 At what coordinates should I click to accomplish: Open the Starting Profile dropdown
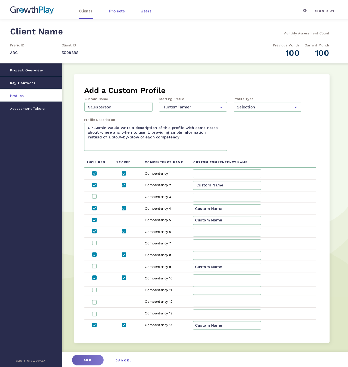point(193,107)
